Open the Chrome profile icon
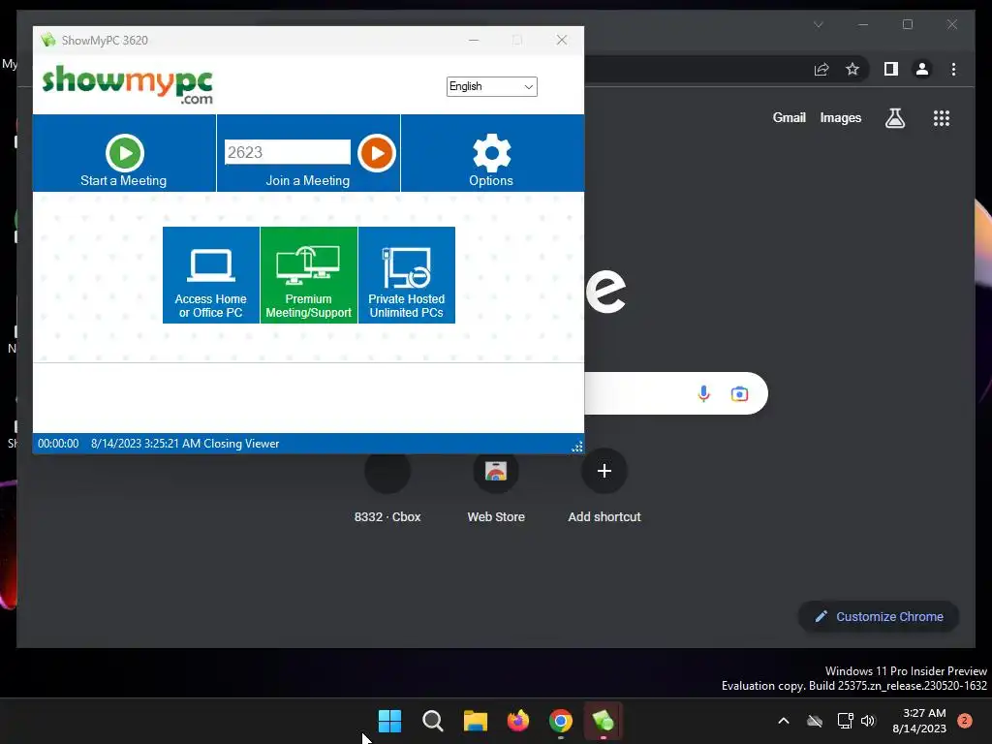Viewport: 992px width, 744px height. tap(922, 69)
